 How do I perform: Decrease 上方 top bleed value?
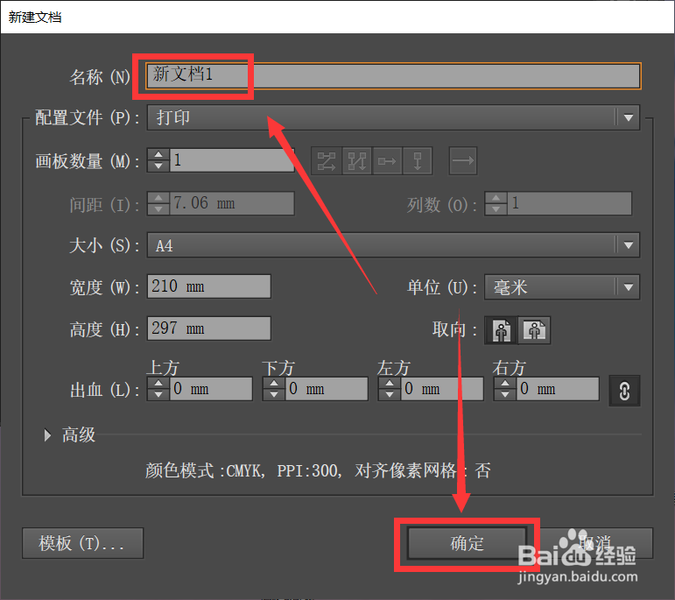tap(158, 394)
